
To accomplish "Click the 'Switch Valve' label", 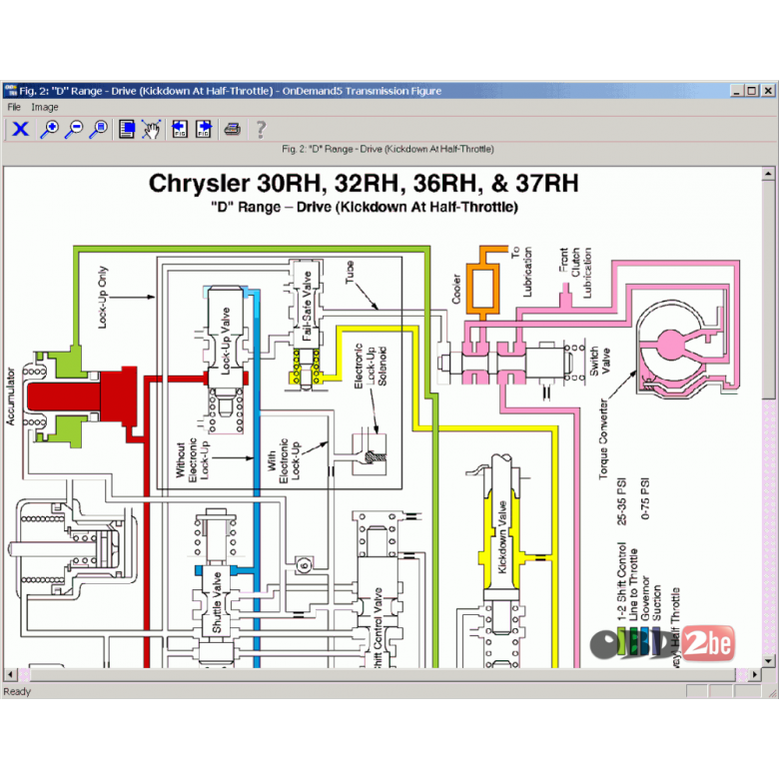I will click(x=599, y=362).
